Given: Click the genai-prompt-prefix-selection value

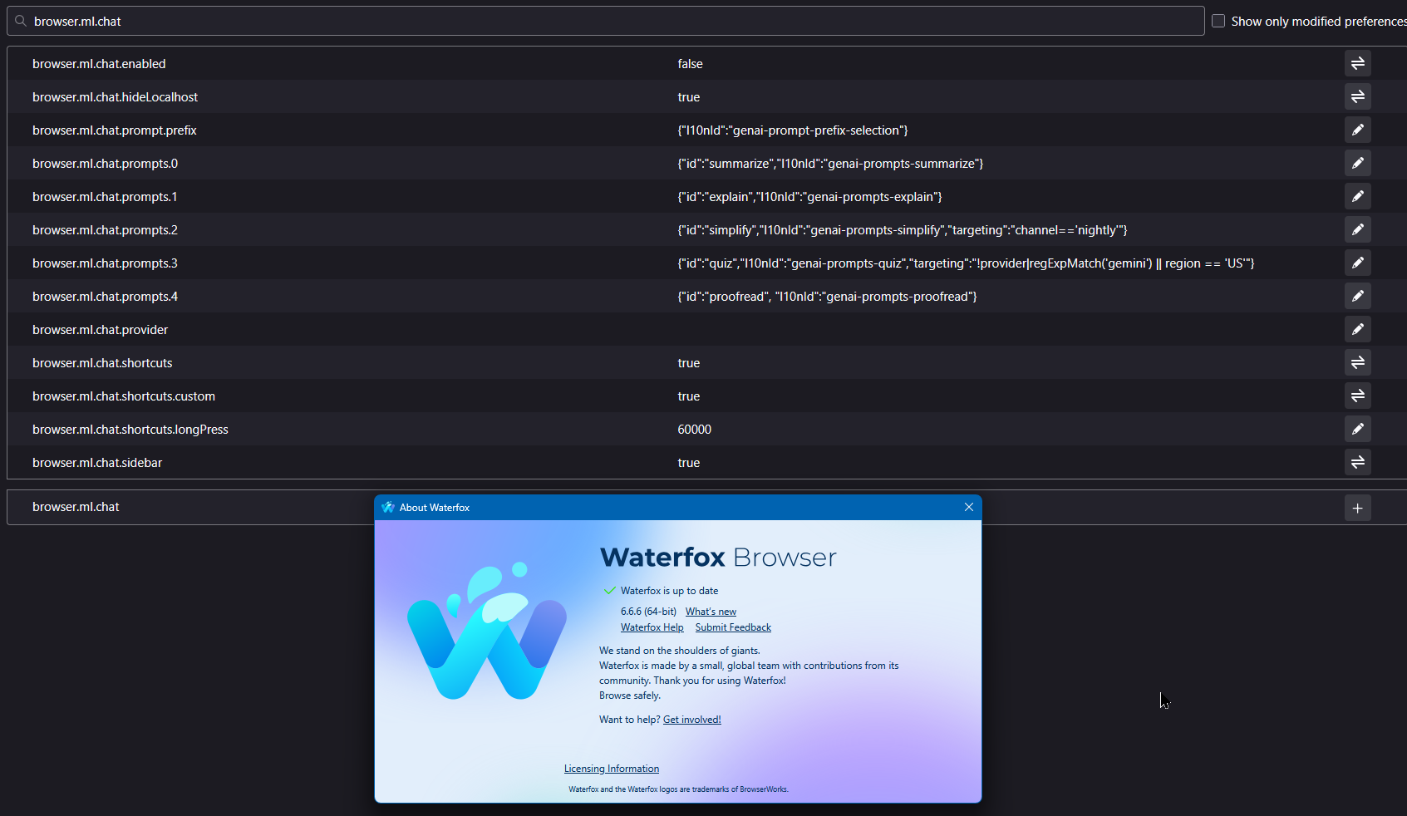Looking at the screenshot, I should pyautogui.click(x=793, y=130).
